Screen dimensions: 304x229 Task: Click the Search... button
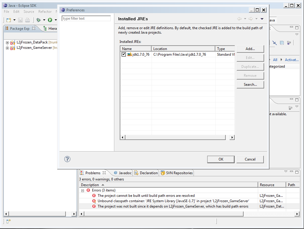(x=250, y=85)
